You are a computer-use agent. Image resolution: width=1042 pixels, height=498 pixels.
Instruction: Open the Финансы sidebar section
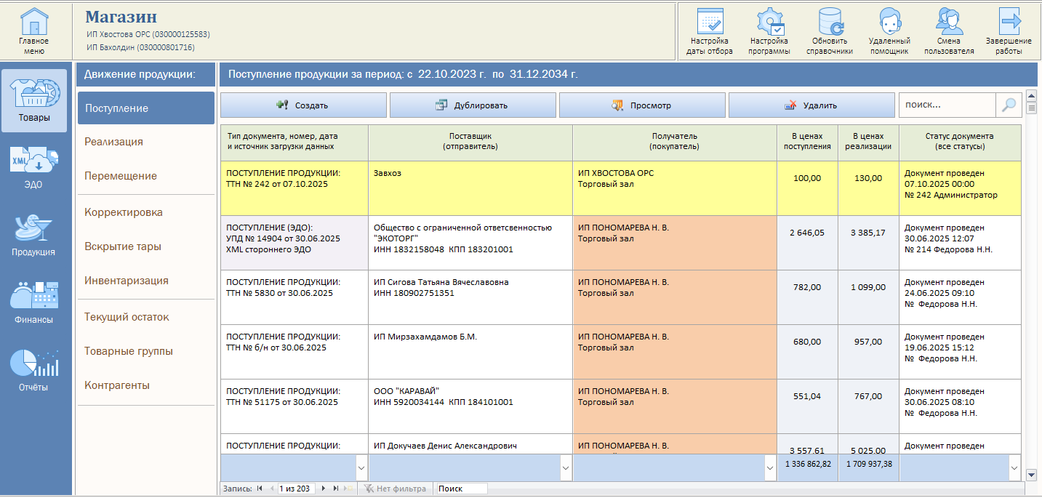point(33,302)
